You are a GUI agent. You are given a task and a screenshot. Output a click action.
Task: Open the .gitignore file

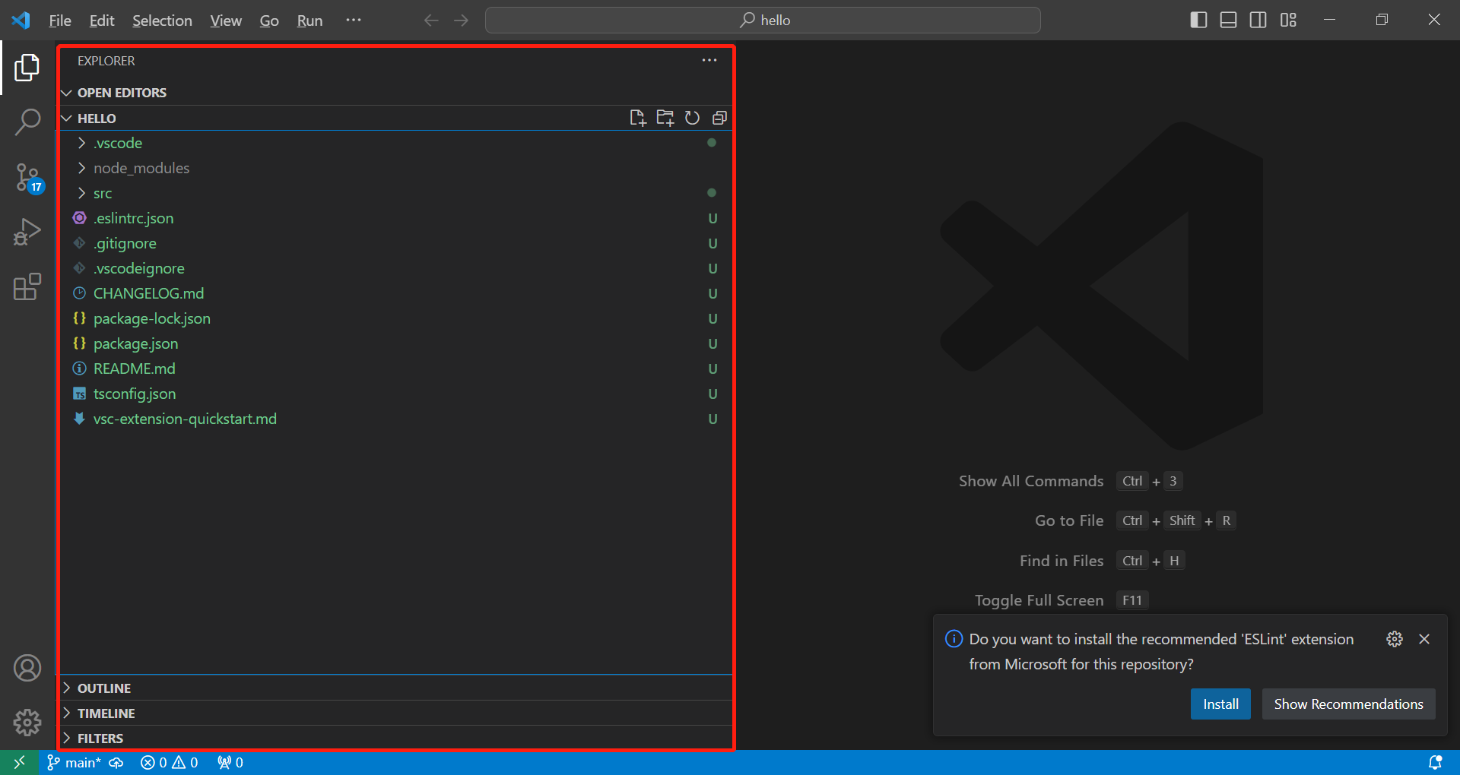[x=395, y=243]
